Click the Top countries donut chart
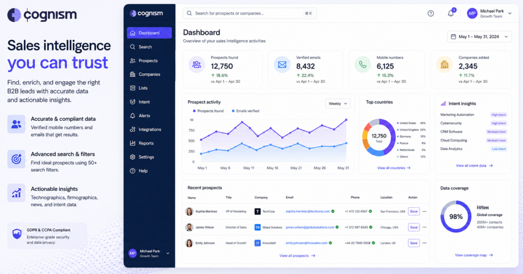The image size is (523, 274). [379, 138]
